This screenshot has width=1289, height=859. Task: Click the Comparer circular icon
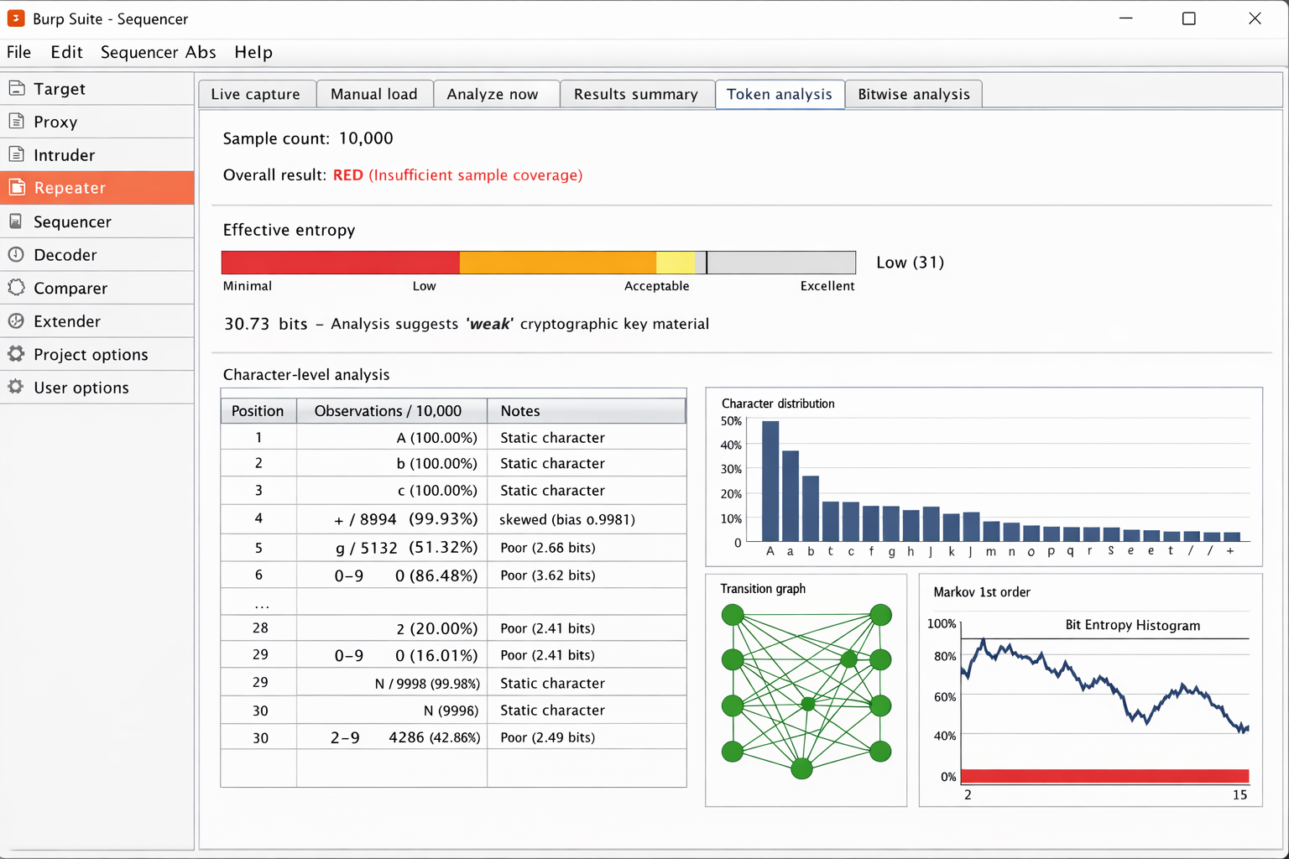[x=16, y=288]
